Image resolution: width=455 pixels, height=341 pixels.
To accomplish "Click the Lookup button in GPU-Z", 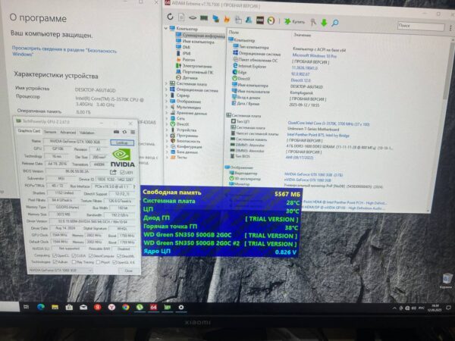I will 123,142.
